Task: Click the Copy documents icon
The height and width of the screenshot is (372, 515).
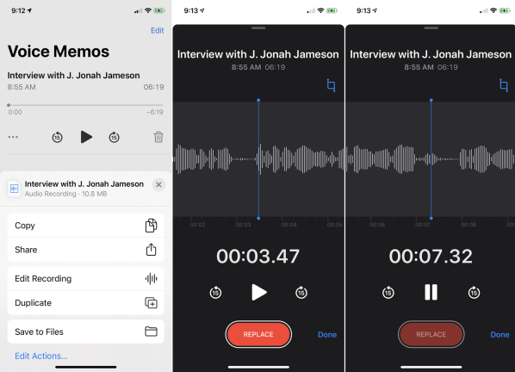Action: 151,226
